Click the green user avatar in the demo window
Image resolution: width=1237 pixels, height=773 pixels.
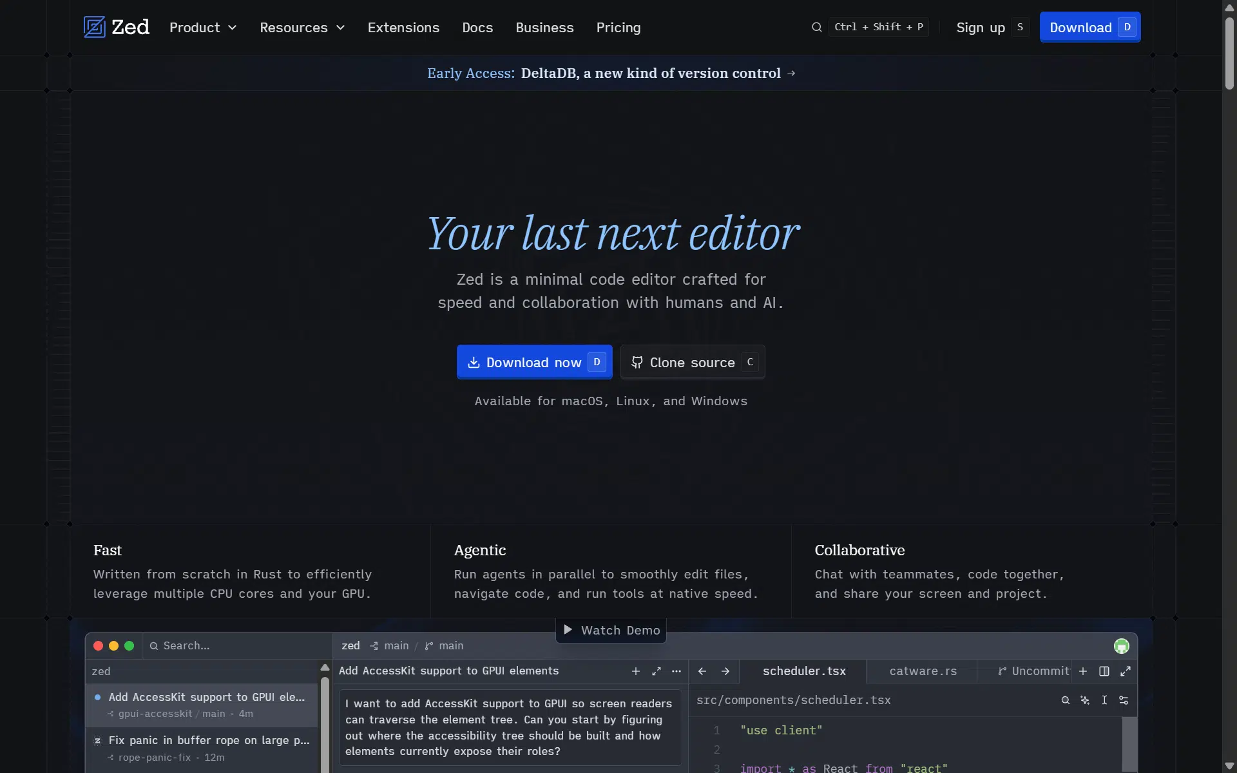(1121, 646)
